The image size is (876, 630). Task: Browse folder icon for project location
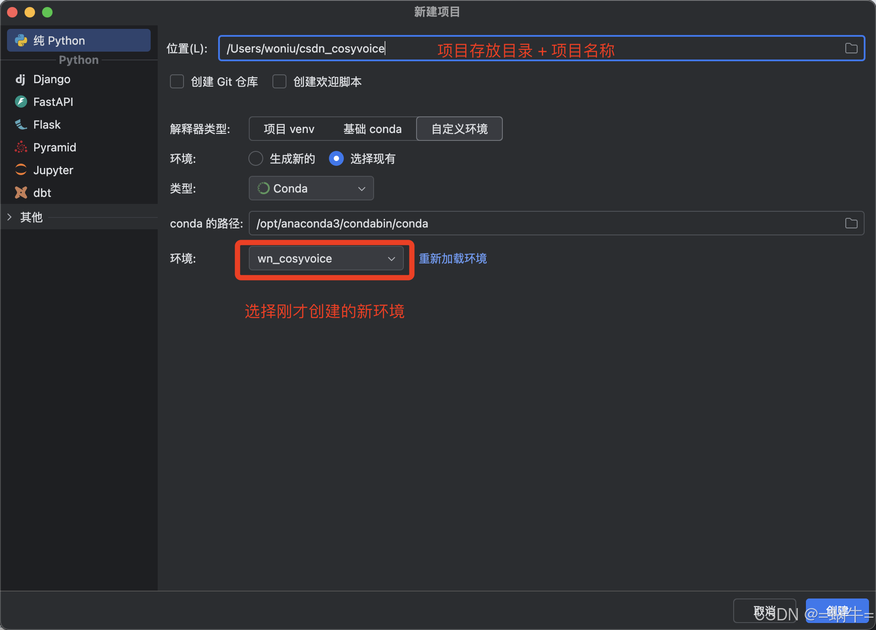851,49
